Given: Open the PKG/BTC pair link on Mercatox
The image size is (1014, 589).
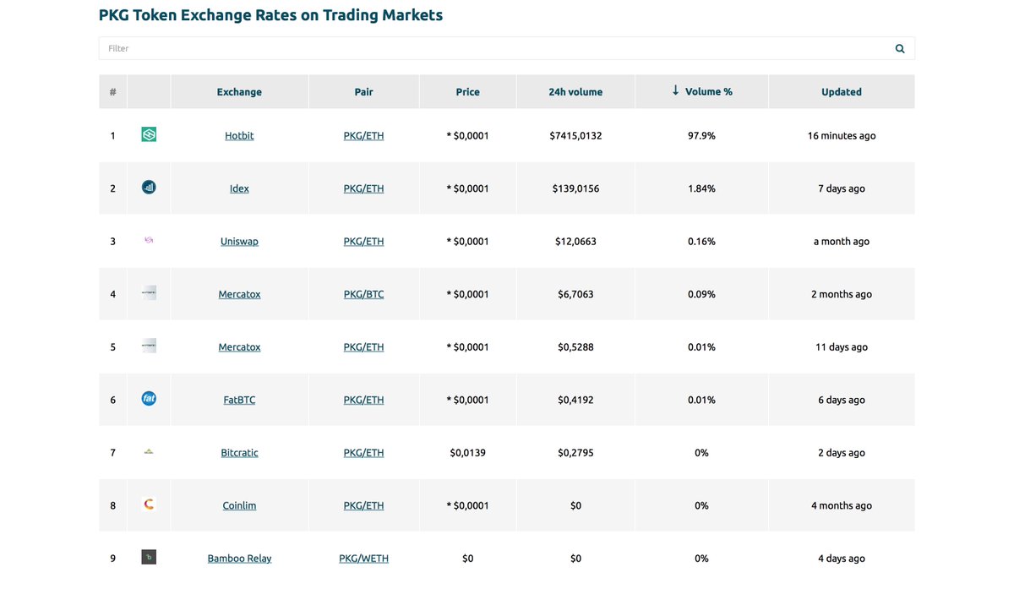Looking at the screenshot, I should tap(363, 294).
